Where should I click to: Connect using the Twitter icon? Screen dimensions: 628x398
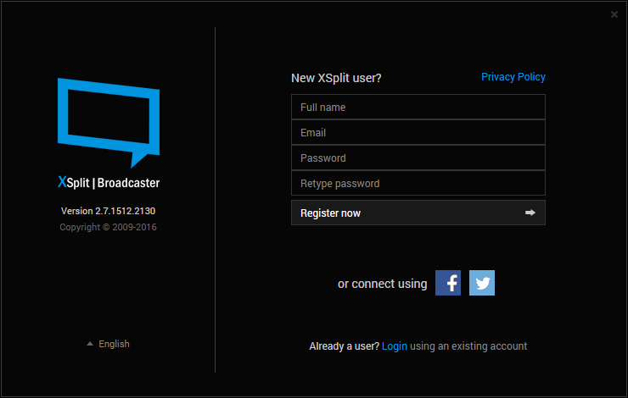tap(482, 283)
